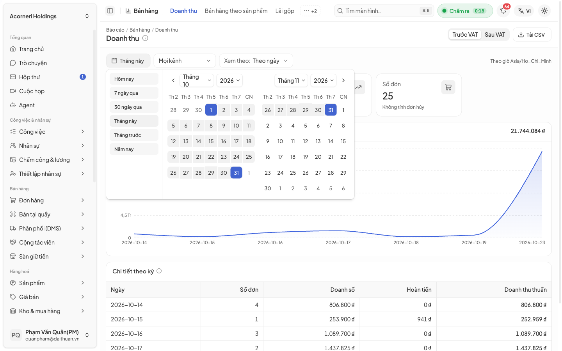Open the Tháng này date range button
The width and height of the screenshot is (562, 351).
[x=128, y=61]
